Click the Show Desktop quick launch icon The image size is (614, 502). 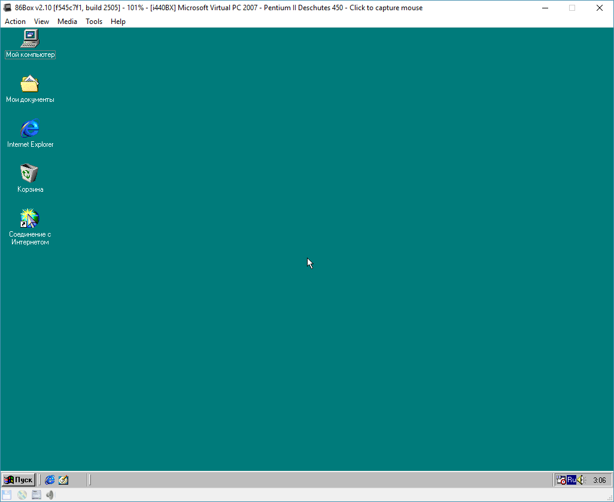click(x=63, y=479)
